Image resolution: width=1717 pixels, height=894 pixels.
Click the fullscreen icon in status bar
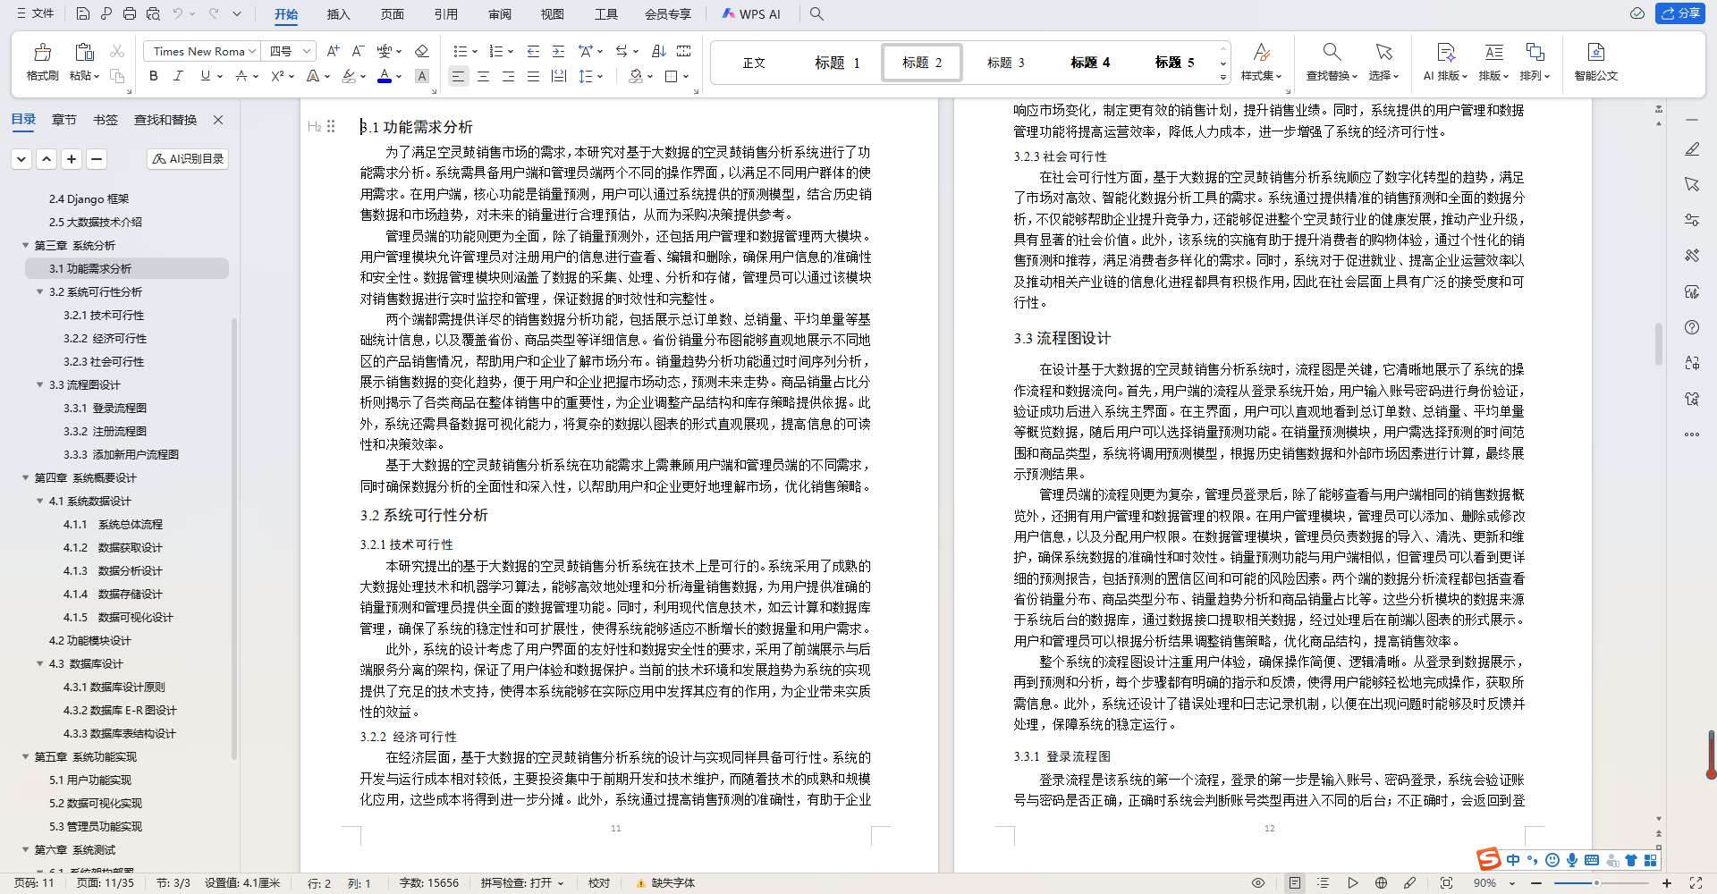(x=1696, y=883)
